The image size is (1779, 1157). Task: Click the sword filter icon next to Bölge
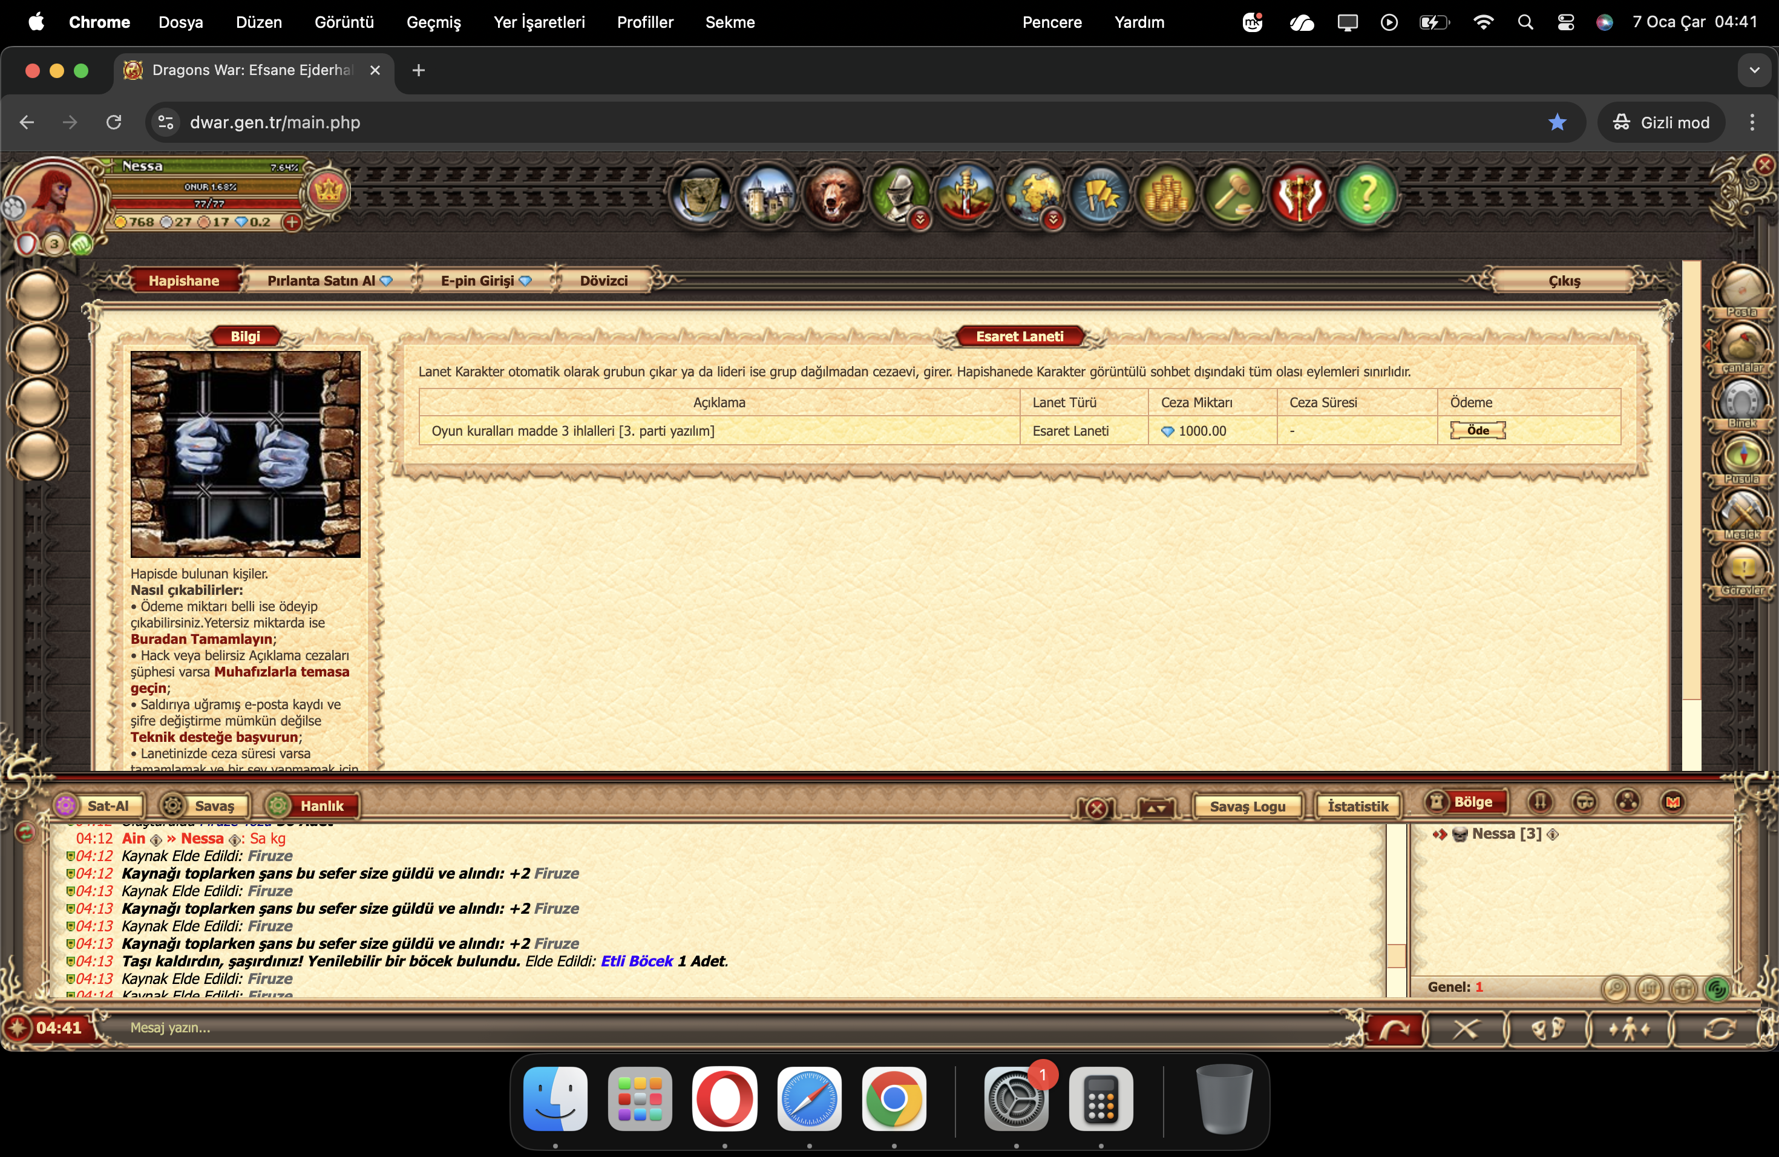(1540, 802)
